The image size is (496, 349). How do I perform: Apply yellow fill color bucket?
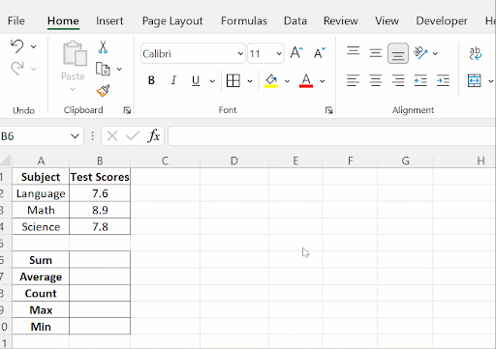[x=271, y=80]
